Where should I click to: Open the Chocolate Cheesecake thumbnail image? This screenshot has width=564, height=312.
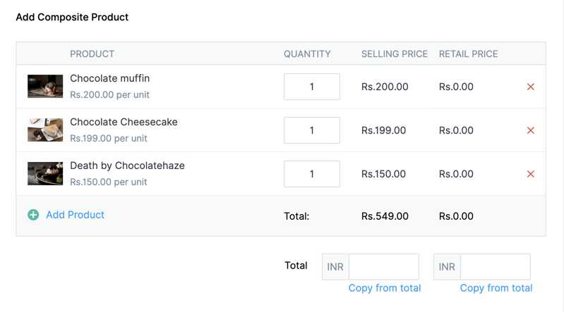tap(45, 130)
